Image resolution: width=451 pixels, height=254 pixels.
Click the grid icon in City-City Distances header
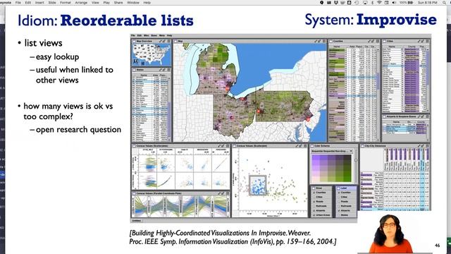point(428,146)
